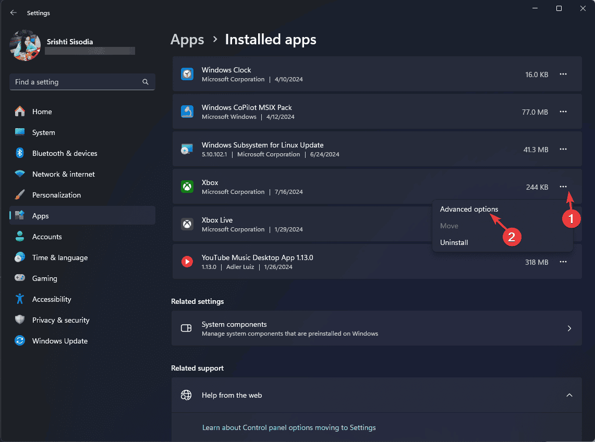Click the System monitor icon in the sidebar
Viewport: 595px width, 442px height.
(20, 132)
